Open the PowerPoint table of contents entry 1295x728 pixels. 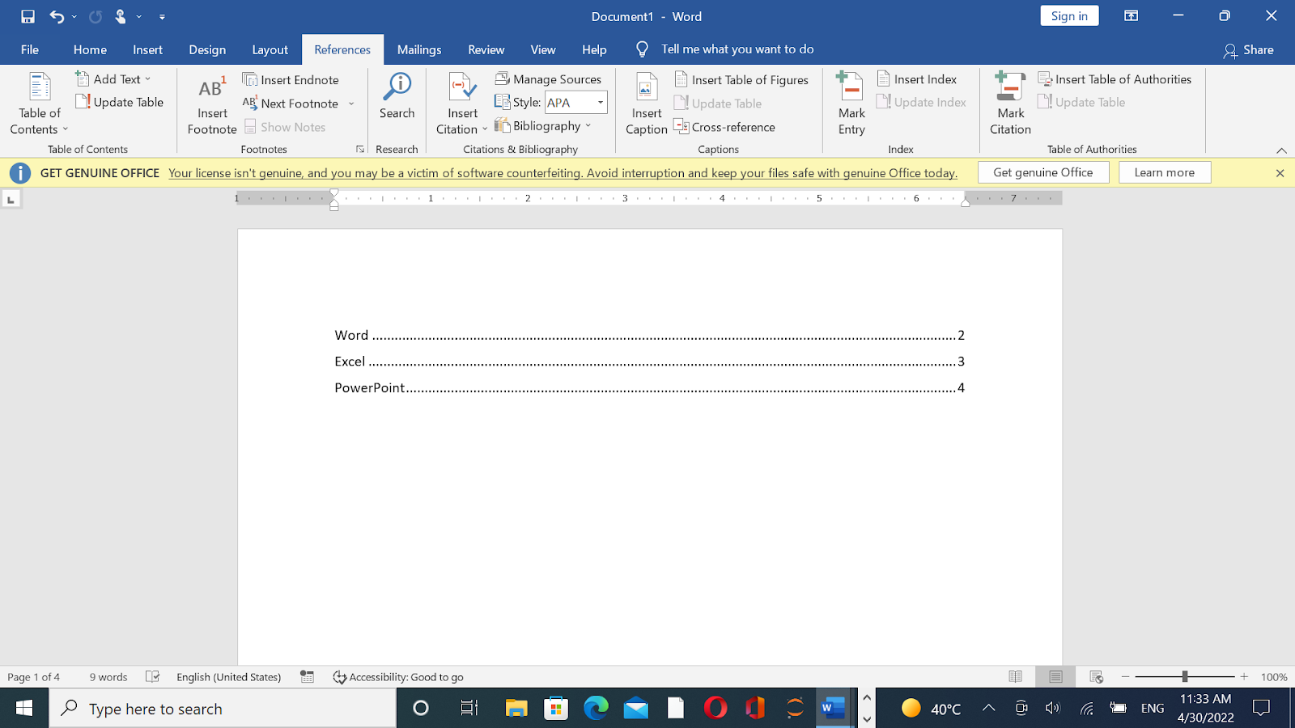(649, 387)
